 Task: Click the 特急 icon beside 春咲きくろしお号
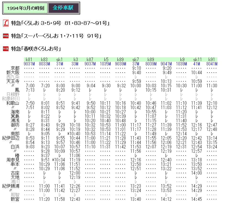6,49
